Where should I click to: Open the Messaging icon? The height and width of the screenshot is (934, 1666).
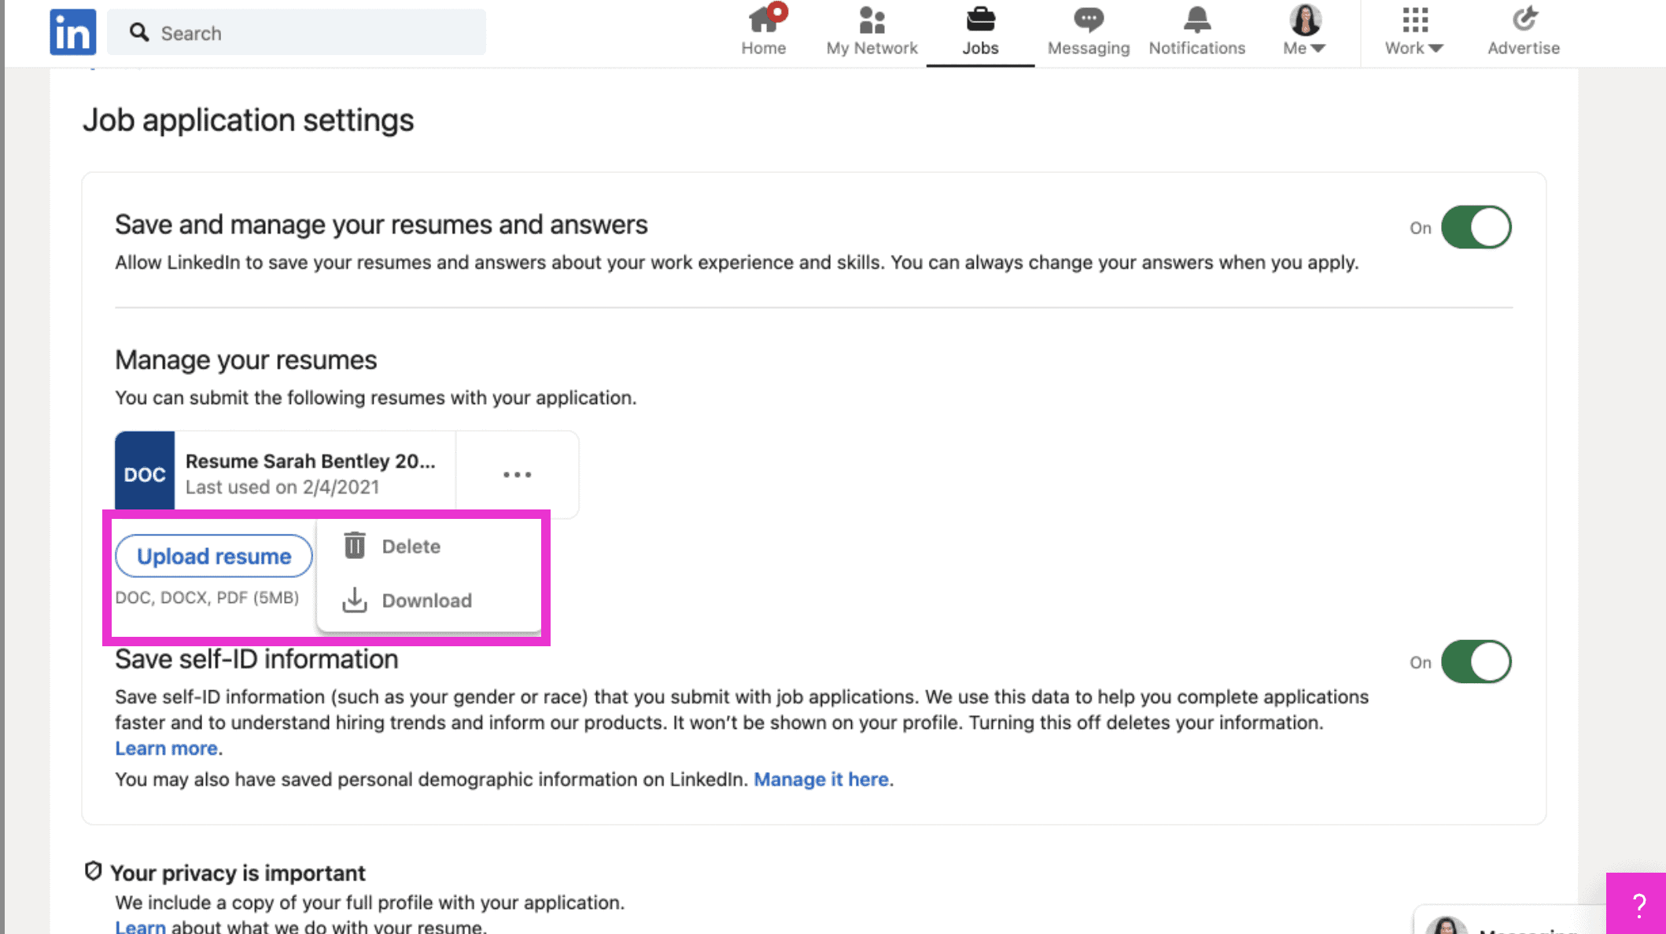pyautogui.click(x=1088, y=20)
